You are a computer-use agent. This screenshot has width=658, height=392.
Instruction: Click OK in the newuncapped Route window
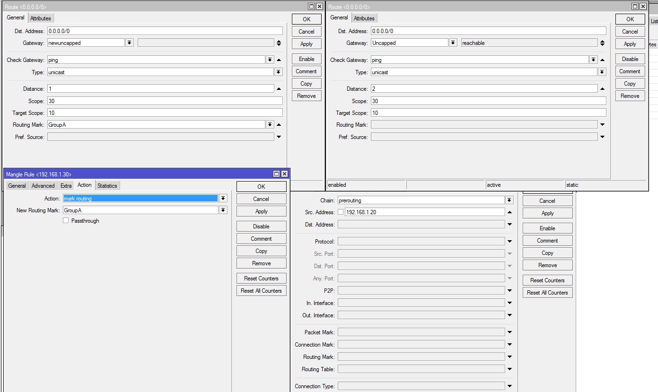(307, 19)
